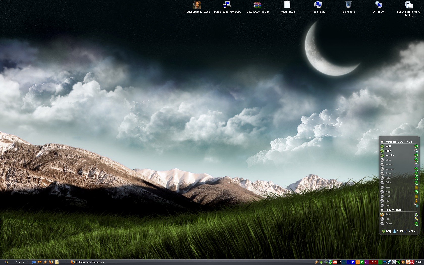424x265 pixels.
Task: Click the orange 37 temperature indicator
Action: tap(357, 262)
